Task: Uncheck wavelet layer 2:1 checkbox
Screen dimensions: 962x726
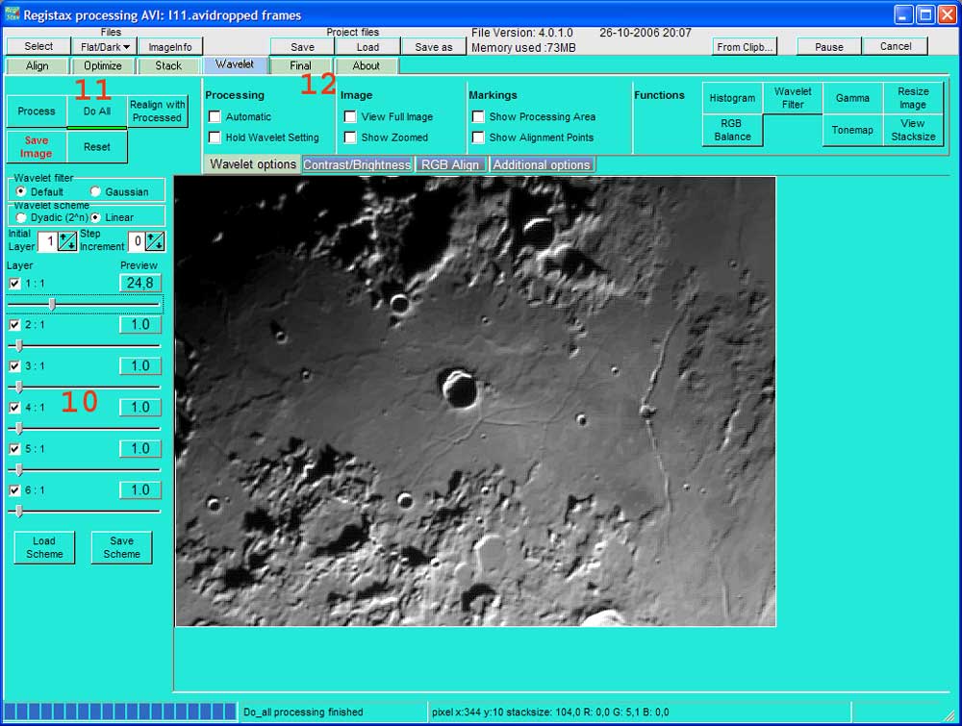Action: (x=15, y=325)
